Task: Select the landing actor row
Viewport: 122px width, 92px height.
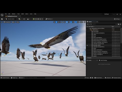Action: point(103,56)
